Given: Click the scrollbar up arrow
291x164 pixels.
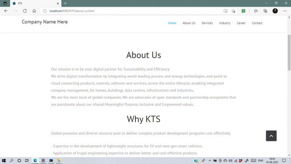Looking at the screenshot, I should click(289, 17).
